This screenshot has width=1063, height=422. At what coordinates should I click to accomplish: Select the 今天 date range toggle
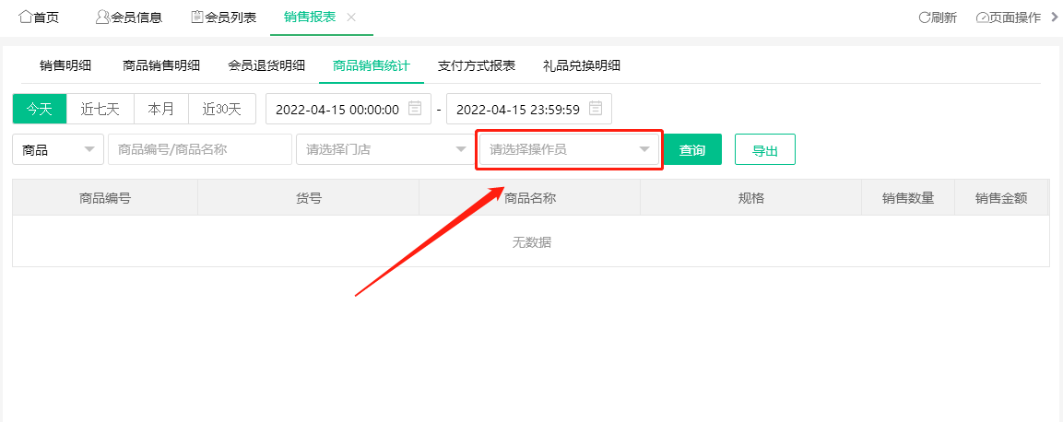coord(40,109)
